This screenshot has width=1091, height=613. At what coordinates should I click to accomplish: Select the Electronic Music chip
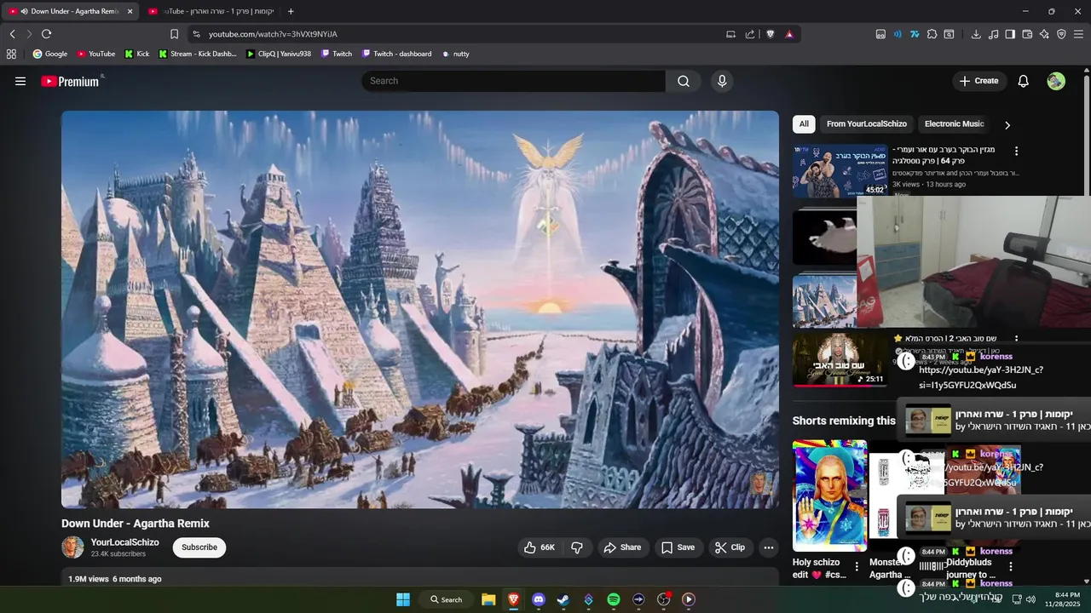tap(954, 124)
